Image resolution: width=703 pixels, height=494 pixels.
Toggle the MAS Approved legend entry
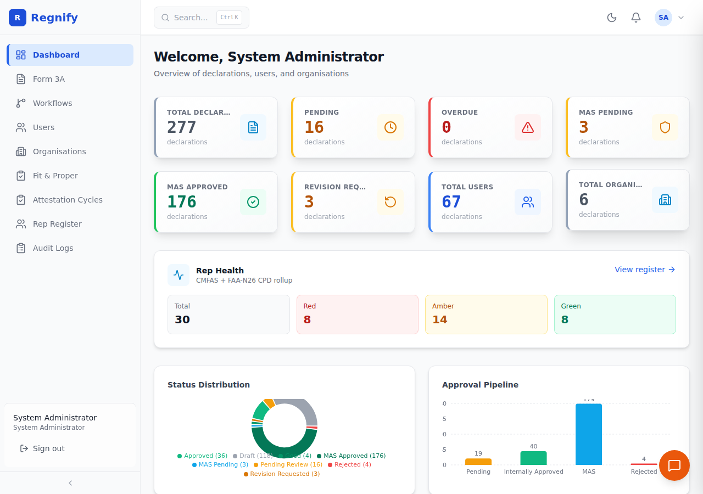coord(351,456)
